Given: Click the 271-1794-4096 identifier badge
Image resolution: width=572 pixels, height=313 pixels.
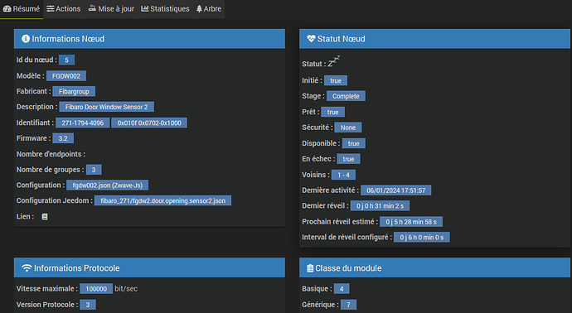Looking at the screenshot, I should click(x=82, y=123).
